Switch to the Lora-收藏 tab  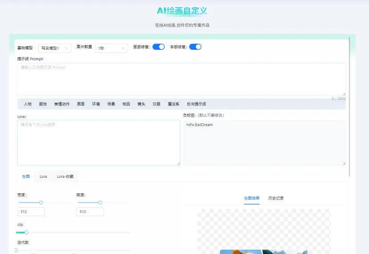pyautogui.click(x=65, y=176)
